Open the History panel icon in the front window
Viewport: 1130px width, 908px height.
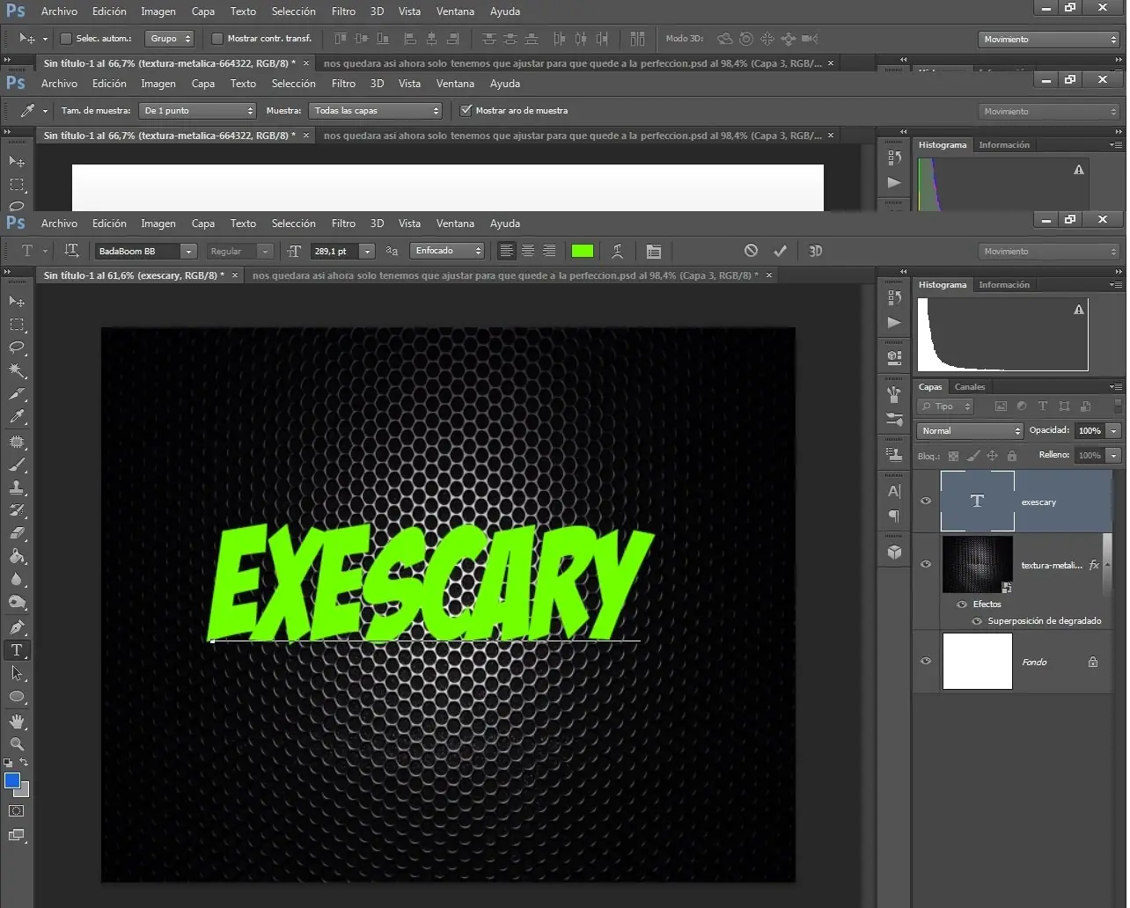[894, 297]
